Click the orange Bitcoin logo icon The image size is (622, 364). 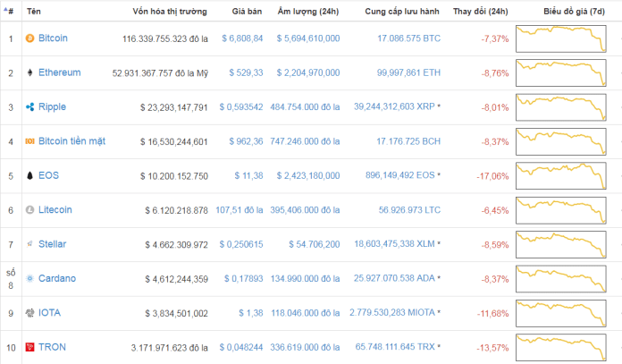tap(29, 38)
